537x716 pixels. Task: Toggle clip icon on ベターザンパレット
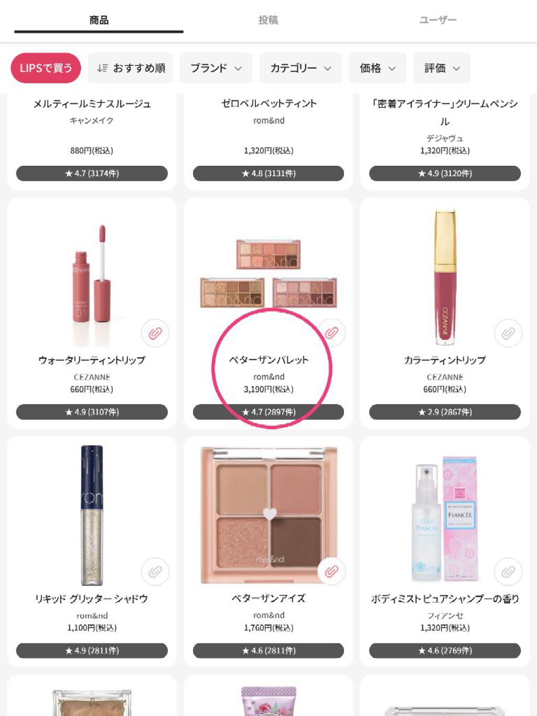click(x=331, y=333)
